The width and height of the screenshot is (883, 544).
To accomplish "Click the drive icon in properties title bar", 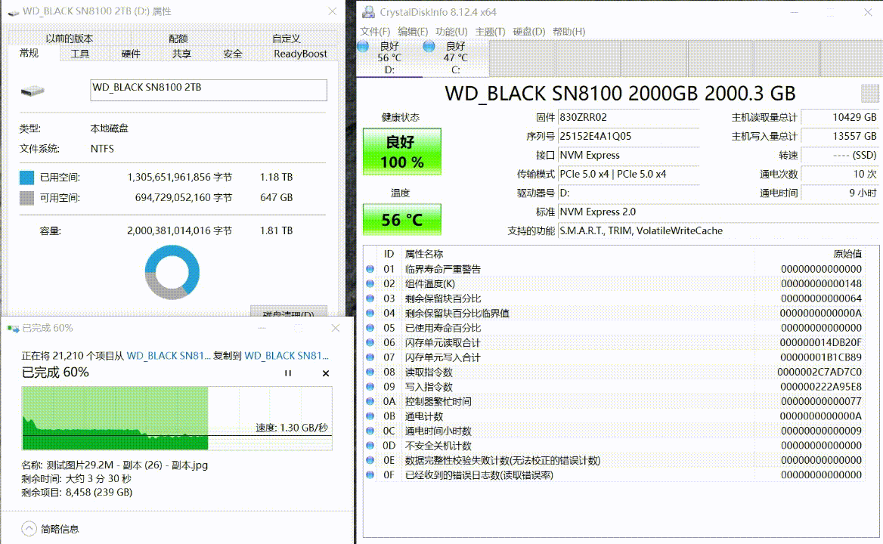I will point(14,12).
